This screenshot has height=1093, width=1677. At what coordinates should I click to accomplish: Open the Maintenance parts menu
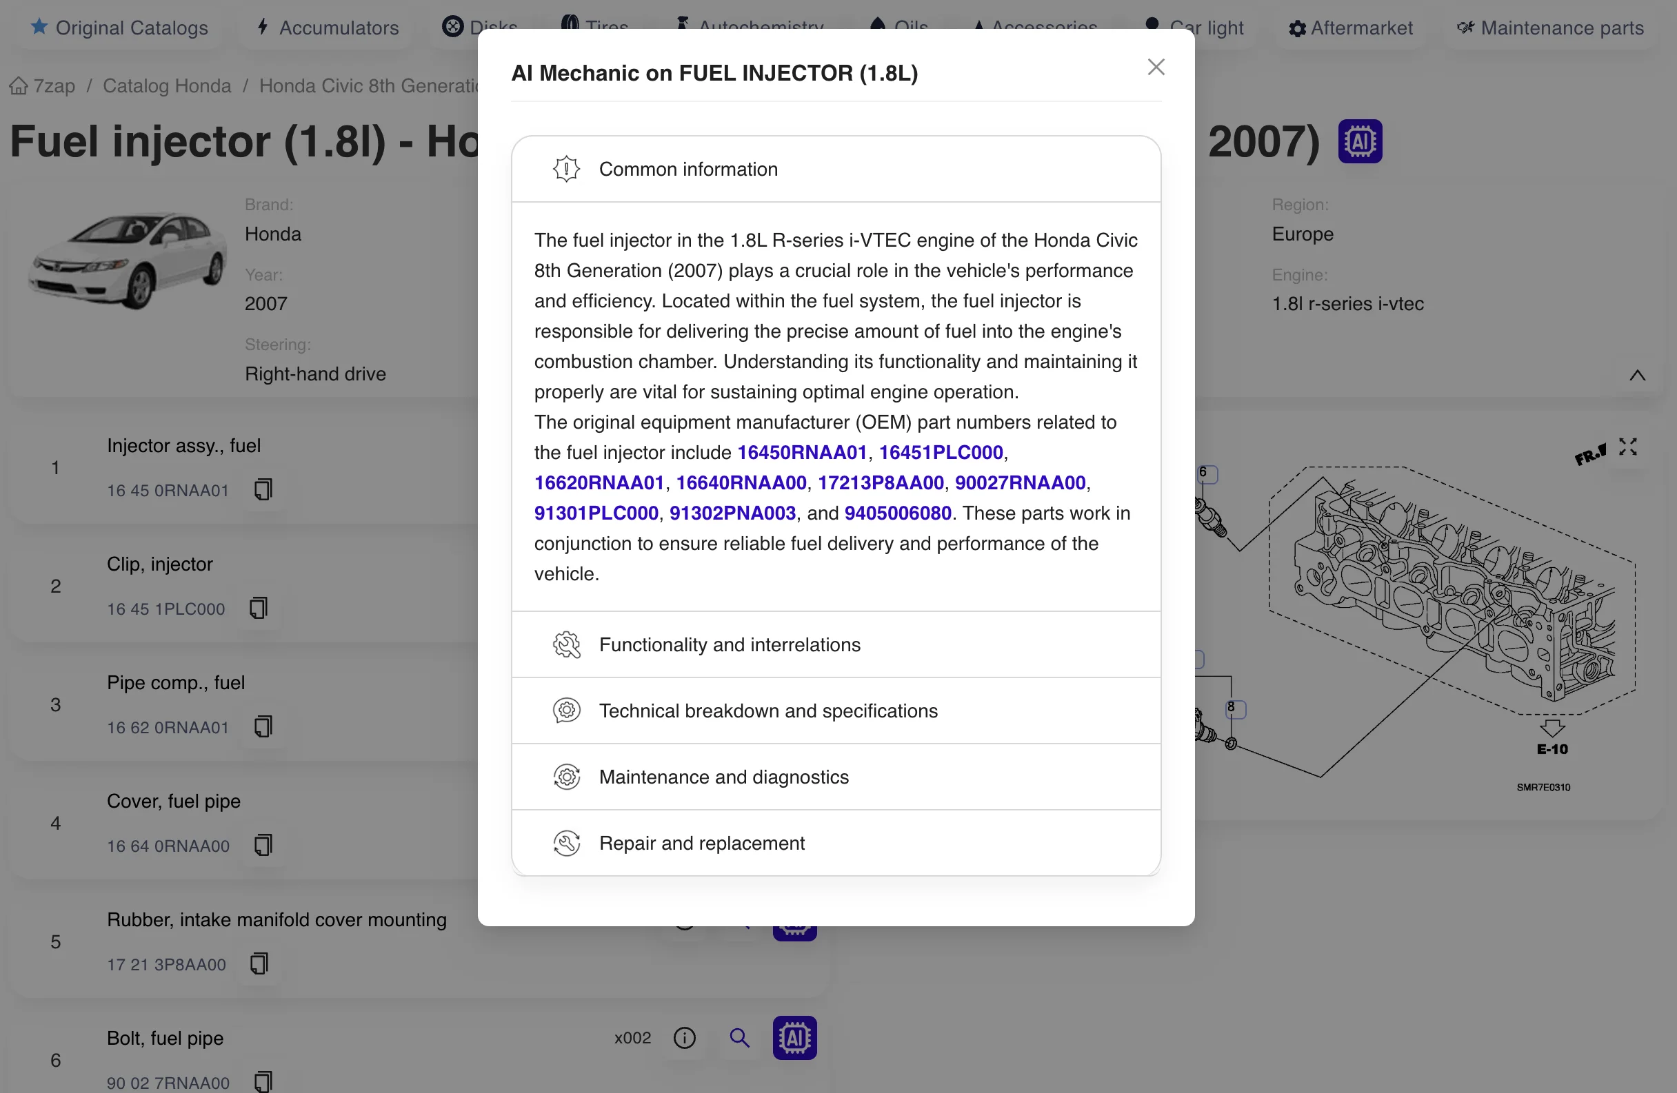click(x=1550, y=28)
